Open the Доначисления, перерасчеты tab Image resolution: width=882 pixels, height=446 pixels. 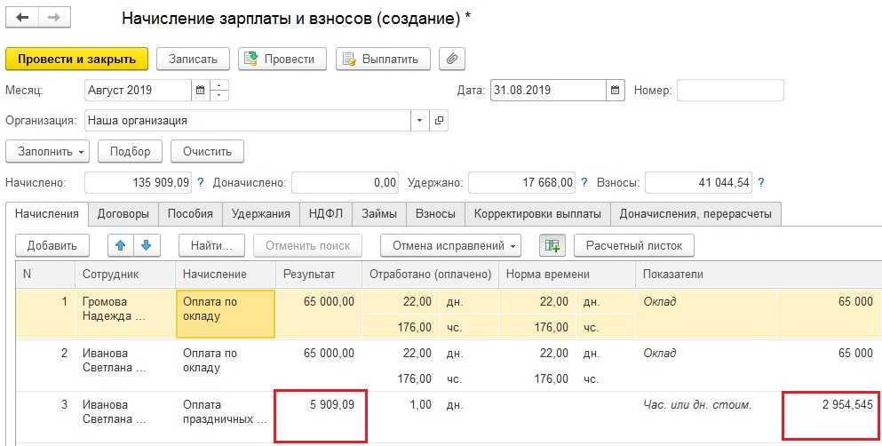click(x=695, y=214)
